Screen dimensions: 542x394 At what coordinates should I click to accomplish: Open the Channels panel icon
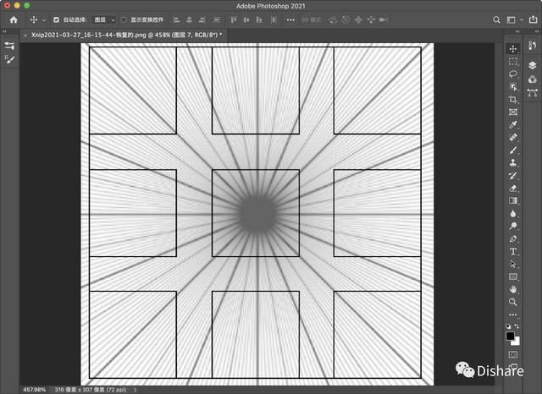[533, 79]
